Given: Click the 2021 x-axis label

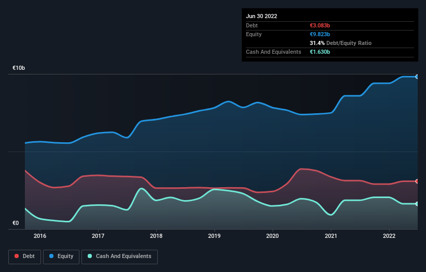Looking at the screenshot, I should click(x=331, y=236).
